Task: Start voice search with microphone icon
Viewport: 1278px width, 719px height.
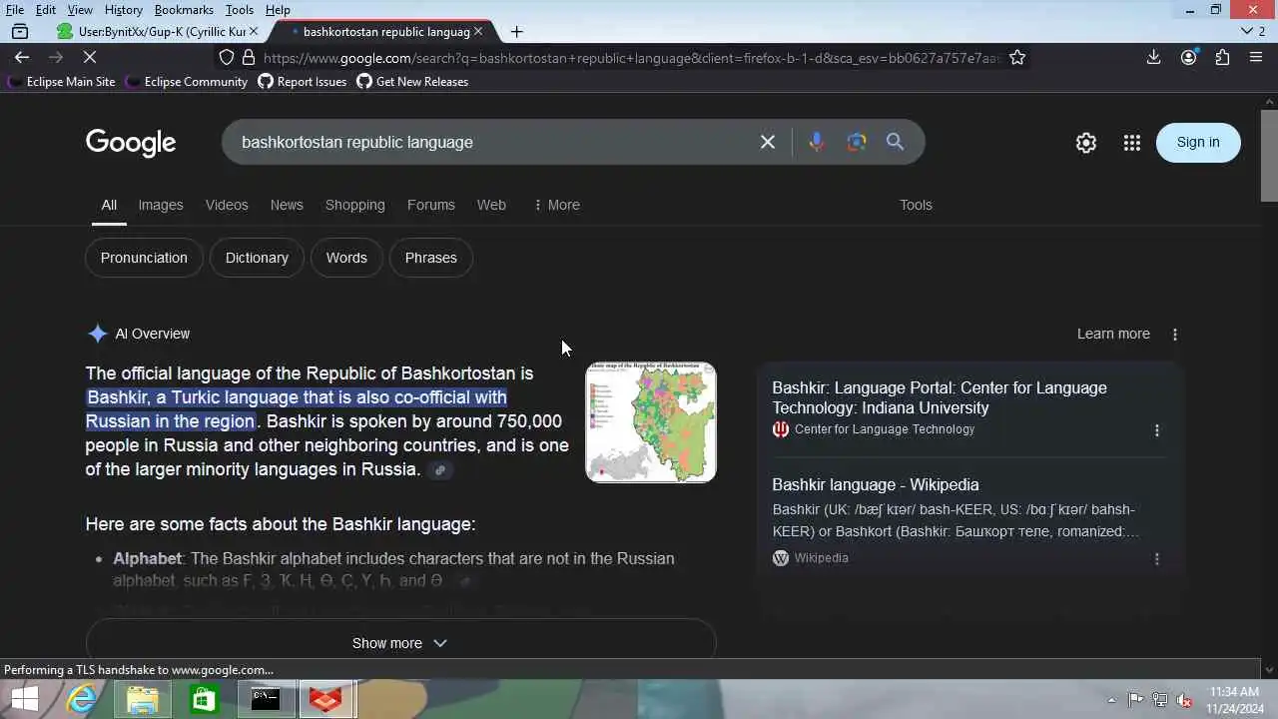Action: [817, 142]
